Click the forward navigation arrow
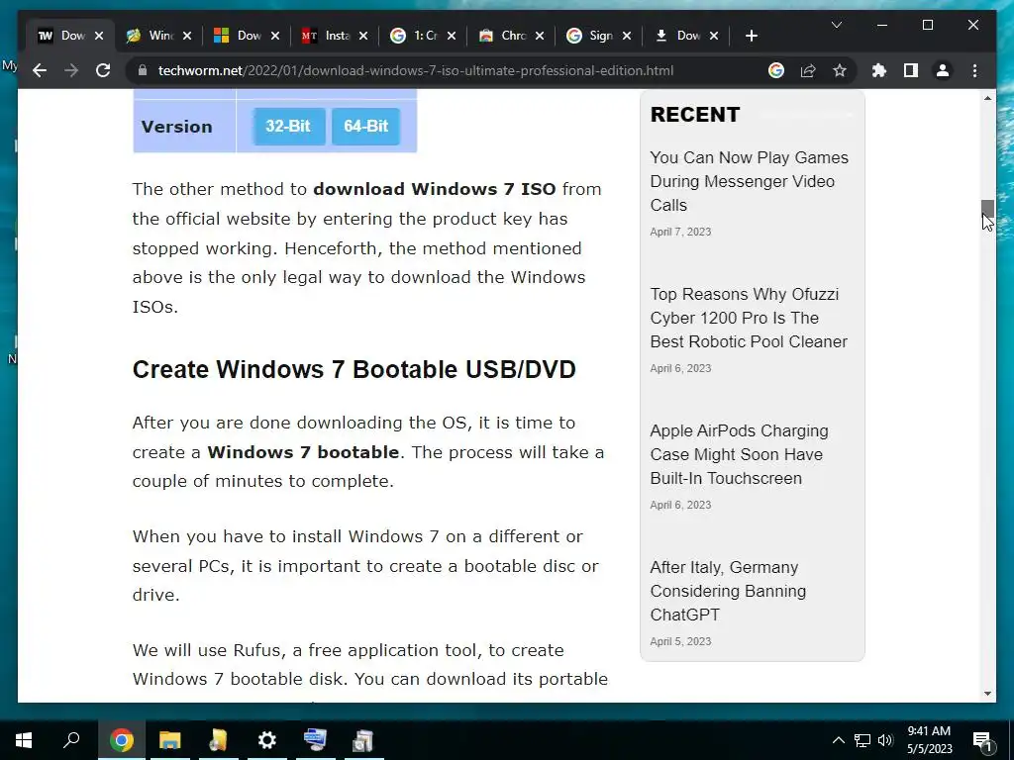 pos(71,70)
